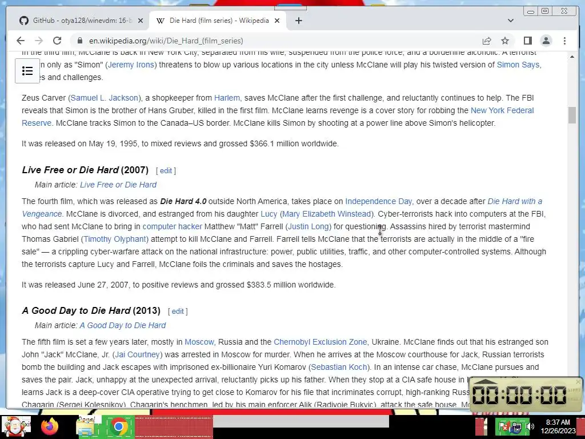The image size is (585, 439).
Task: Click the A Good Day to Die Hard (2013) heading
Action: [x=91, y=310]
